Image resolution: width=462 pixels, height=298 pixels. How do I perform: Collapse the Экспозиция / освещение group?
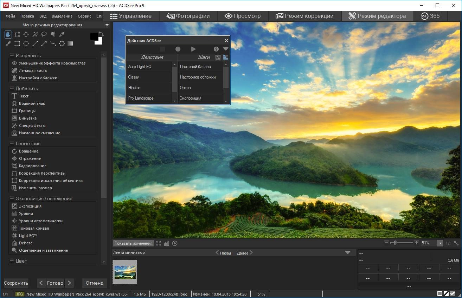click(12, 198)
